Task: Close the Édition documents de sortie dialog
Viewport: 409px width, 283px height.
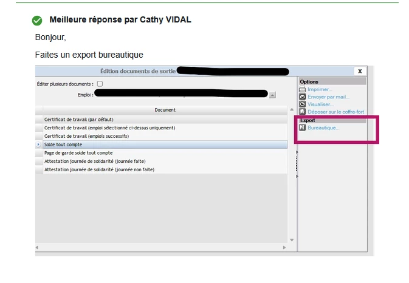Action: (360, 71)
